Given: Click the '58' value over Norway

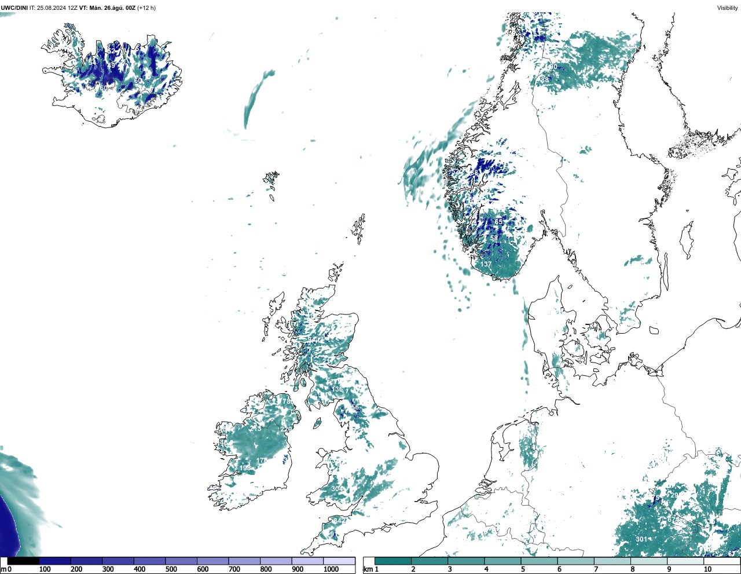Looking at the screenshot, I should tap(494, 238).
